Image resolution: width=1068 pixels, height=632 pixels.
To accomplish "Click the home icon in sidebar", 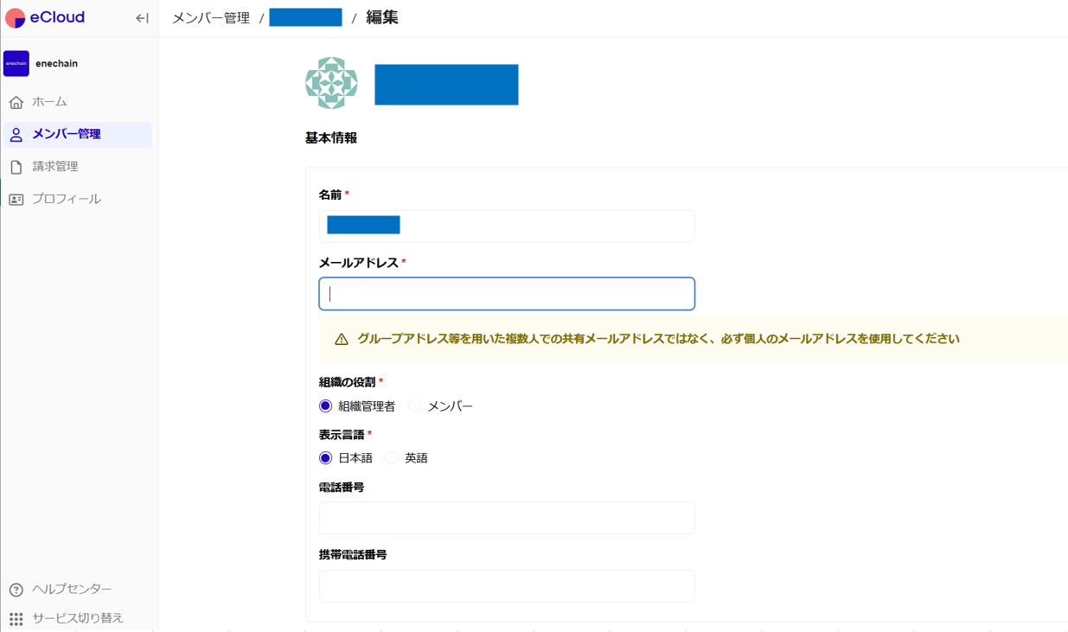I will pyautogui.click(x=16, y=102).
